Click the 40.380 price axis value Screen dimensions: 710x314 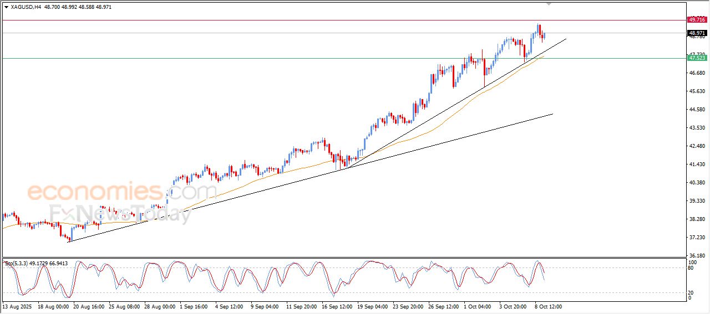click(x=697, y=183)
